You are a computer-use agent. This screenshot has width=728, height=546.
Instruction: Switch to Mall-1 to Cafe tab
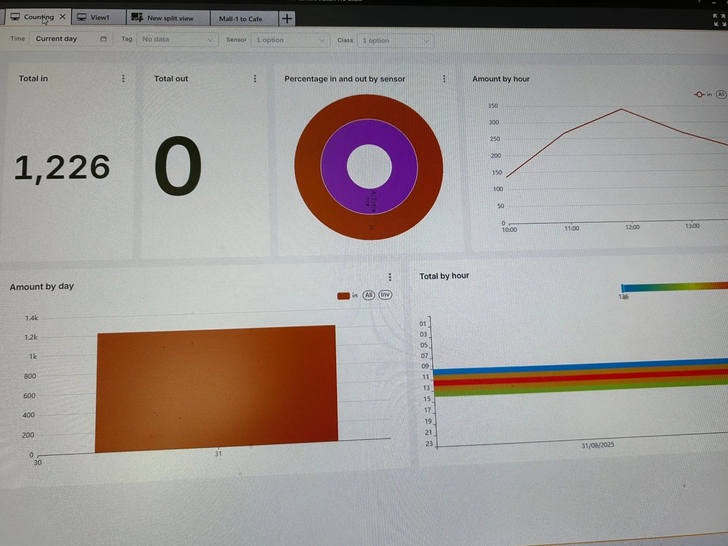[x=241, y=19]
